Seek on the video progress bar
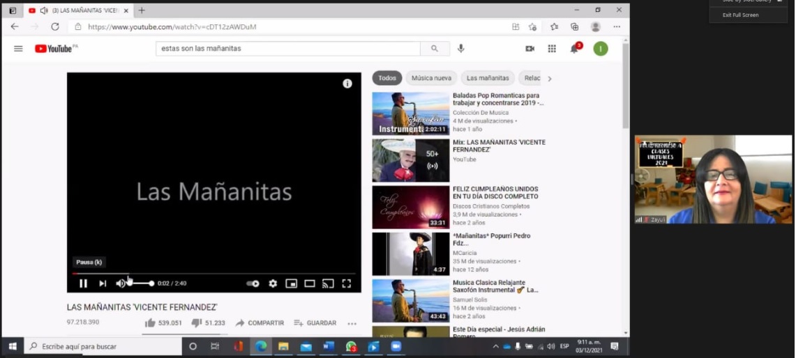The width and height of the screenshot is (796, 358). tap(213, 274)
